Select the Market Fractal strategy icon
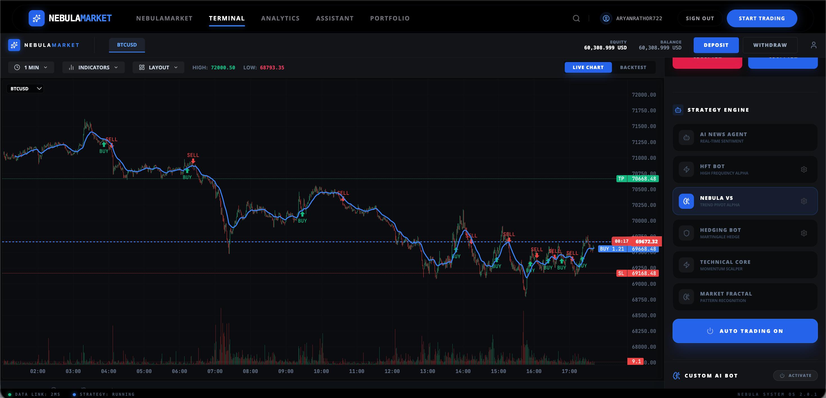This screenshot has width=826, height=398. [686, 297]
